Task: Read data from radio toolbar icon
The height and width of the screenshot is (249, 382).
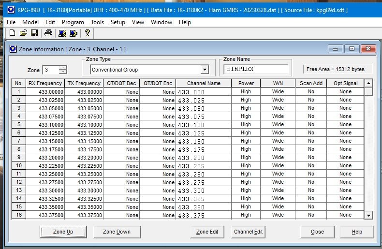Action: click(62, 33)
